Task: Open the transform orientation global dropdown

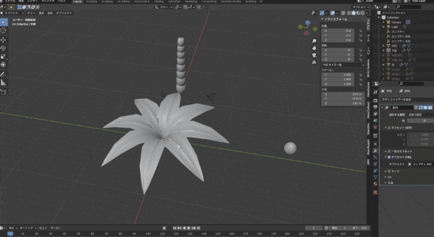Action: coord(164,7)
